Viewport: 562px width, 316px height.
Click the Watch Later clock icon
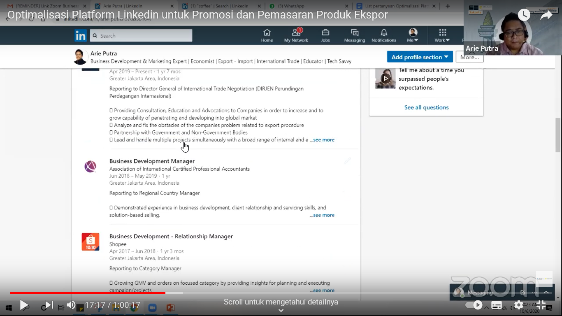pyautogui.click(x=524, y=15)
